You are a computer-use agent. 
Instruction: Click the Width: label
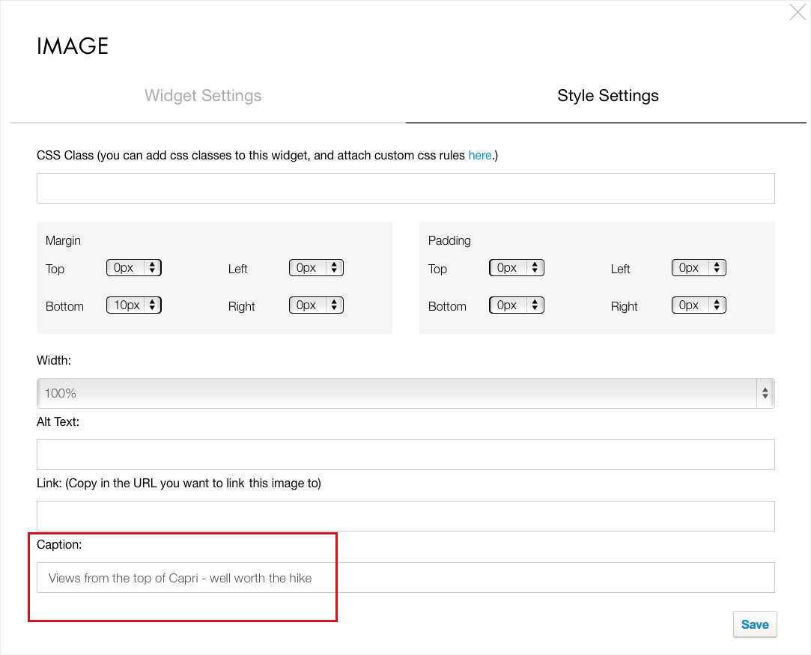[x=54, y=360]
